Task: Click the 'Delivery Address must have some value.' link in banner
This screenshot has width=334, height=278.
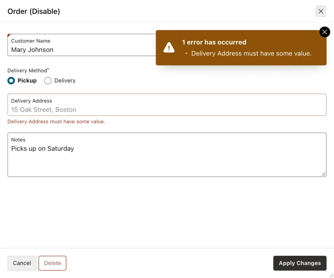Action: coord(251,53)
